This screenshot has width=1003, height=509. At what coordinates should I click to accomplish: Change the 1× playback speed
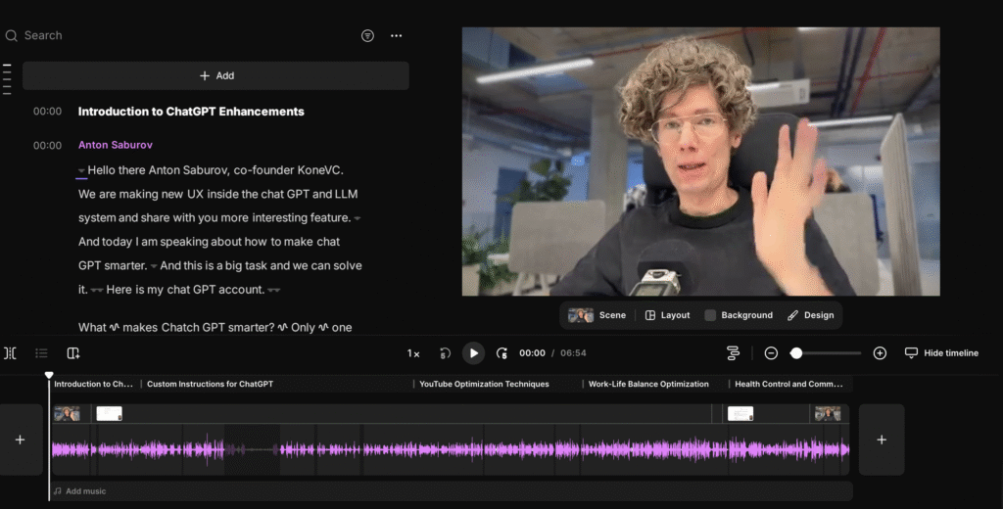pos(413,353)
